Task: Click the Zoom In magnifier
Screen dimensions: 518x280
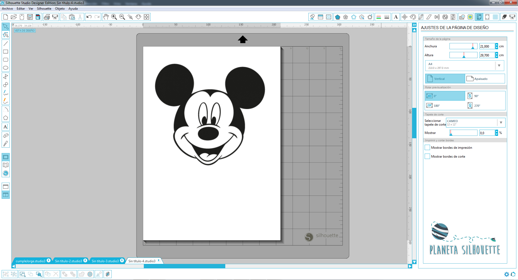Action: point(114,17)
